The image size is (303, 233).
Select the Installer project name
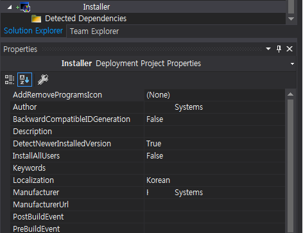(x=96, y=7)
